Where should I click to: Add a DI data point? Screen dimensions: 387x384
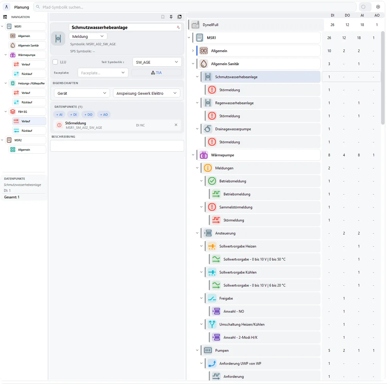click(x=74, y=115)
